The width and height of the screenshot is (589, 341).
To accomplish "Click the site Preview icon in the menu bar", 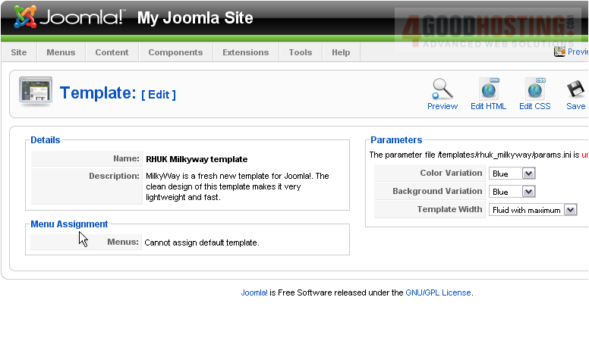I will click(x=560, y=52).
